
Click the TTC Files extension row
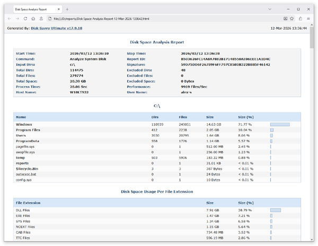point(23,238)
